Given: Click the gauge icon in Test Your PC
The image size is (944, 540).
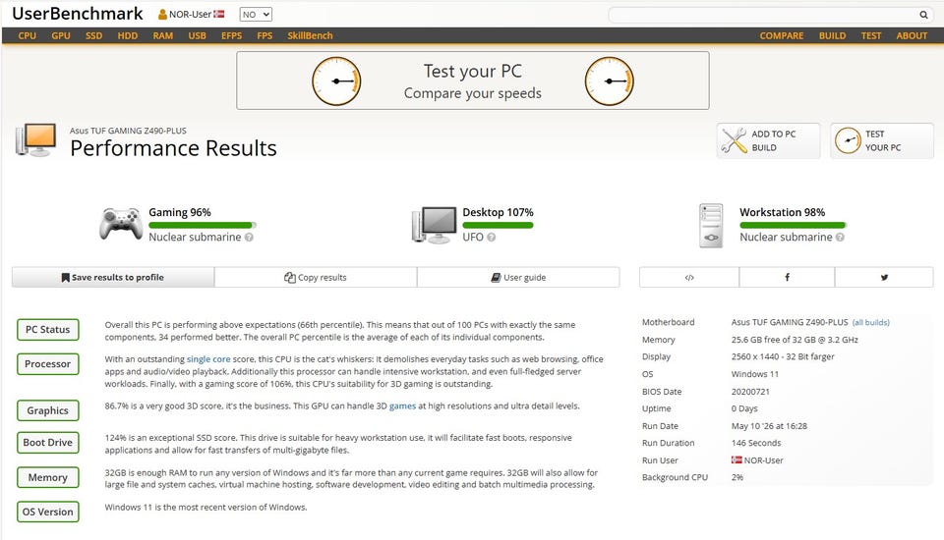Looking at the screenshot, I should tap(848, 140).
